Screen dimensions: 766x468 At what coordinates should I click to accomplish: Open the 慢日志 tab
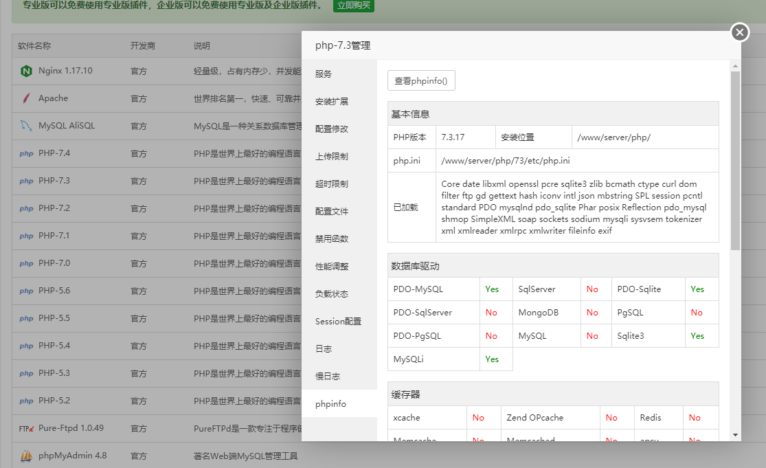click(339, 376)
